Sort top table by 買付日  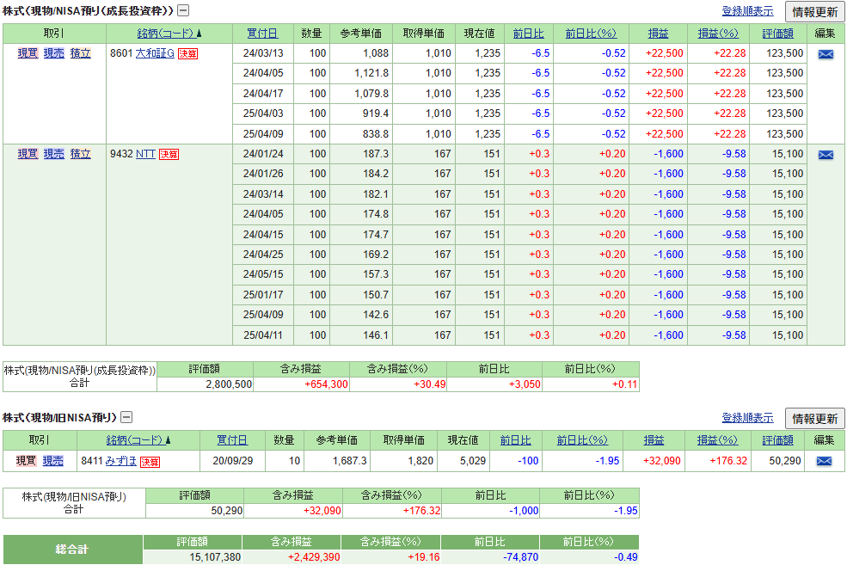point(262,34)
